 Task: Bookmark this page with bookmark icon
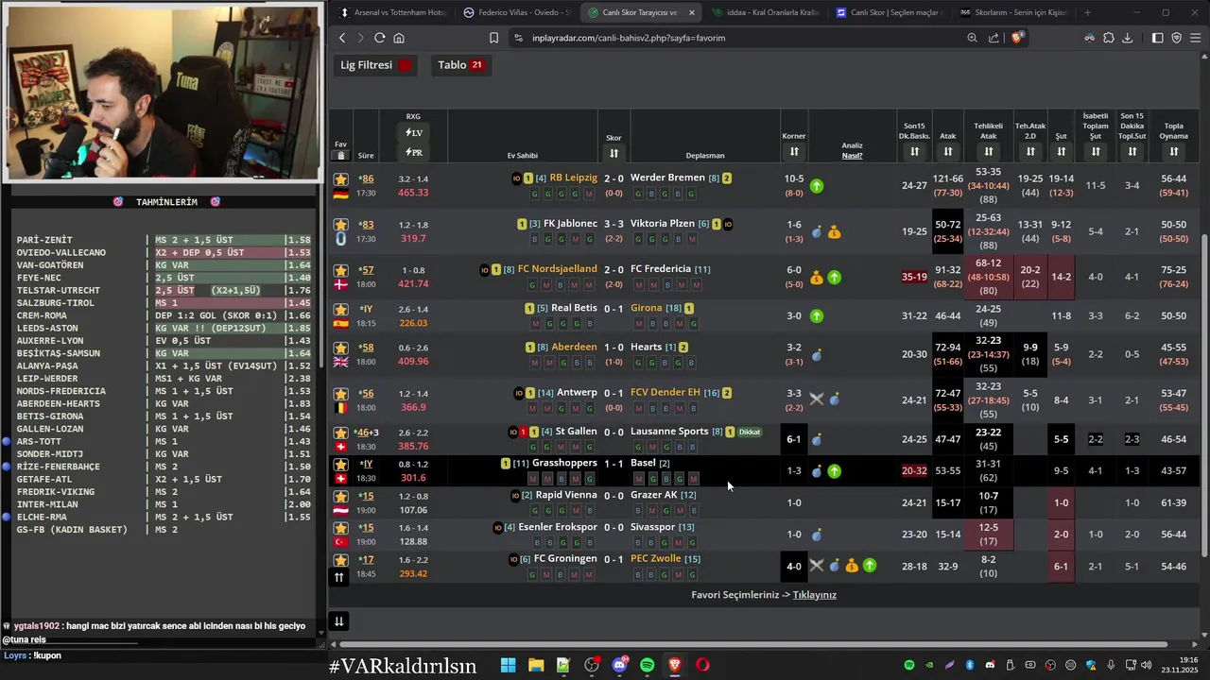coord(493,38)
